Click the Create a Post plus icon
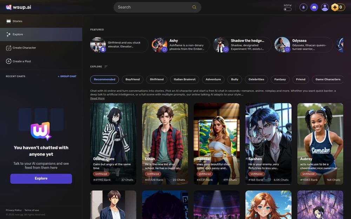The height and width of the screenshot is (219, 351). [x=8, y=61]
